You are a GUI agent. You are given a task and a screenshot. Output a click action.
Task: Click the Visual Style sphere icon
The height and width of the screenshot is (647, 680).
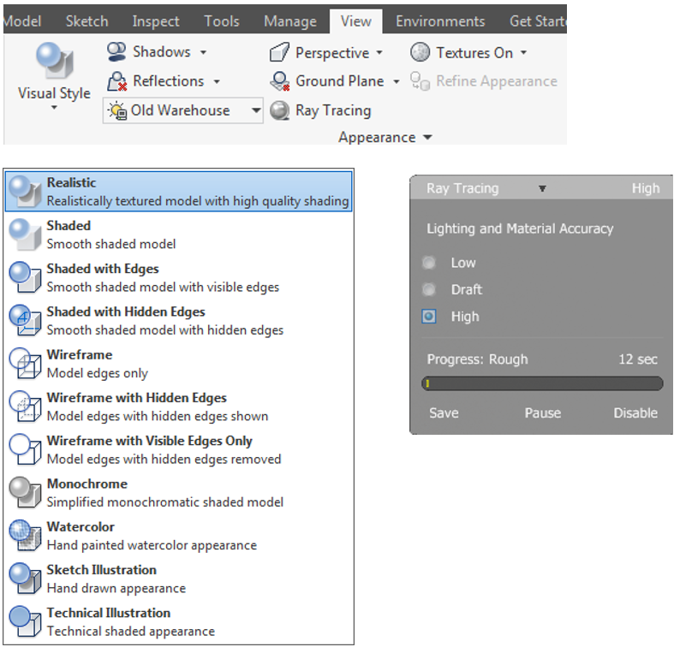point(53,62)
